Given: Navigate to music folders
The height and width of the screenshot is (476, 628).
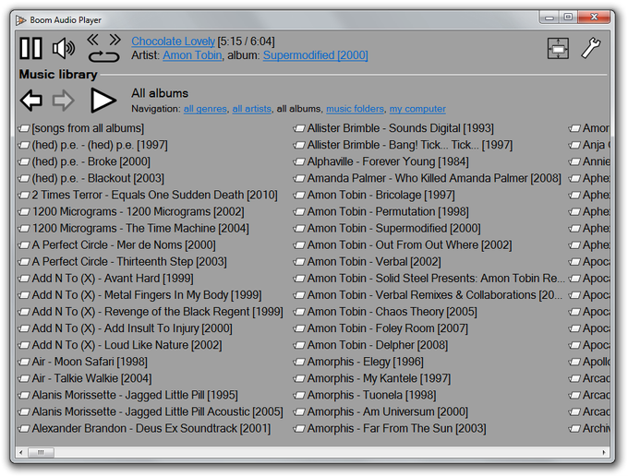Looking at the screenshot, I should pyautogui.click(x=355, y=109).
